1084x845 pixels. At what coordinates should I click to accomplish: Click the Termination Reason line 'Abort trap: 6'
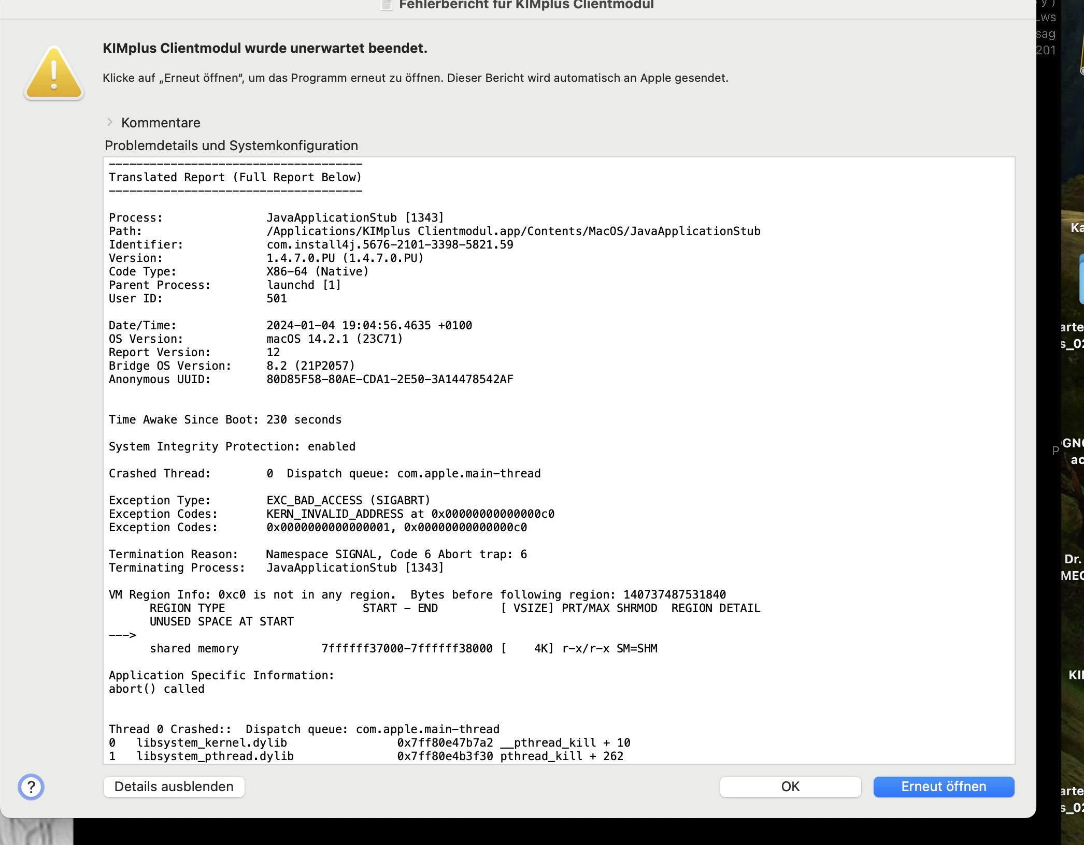pyautogui.click(x=318, y=554)
